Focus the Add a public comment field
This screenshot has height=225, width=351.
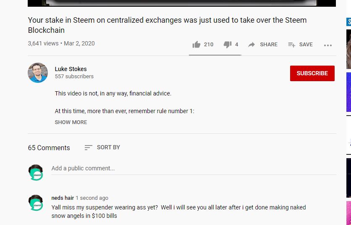(x=194, y=169)
